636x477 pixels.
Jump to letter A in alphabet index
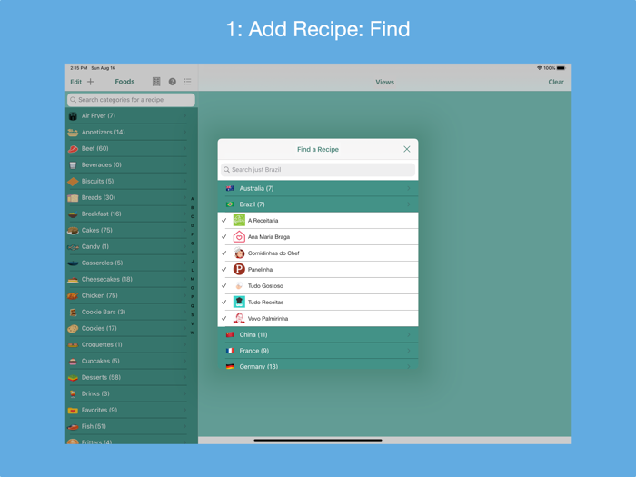(193, 198)
